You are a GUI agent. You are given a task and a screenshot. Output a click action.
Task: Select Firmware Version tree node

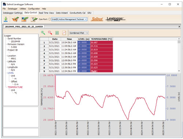16,44
